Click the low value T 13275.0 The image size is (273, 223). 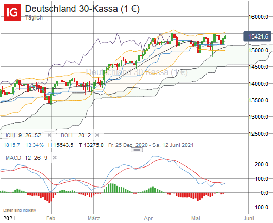tap(91, 145)
